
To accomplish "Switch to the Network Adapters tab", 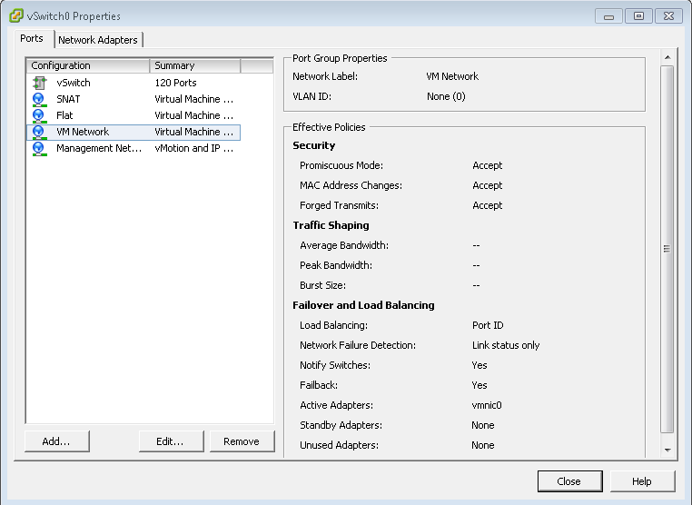I will tap(98, 40).
